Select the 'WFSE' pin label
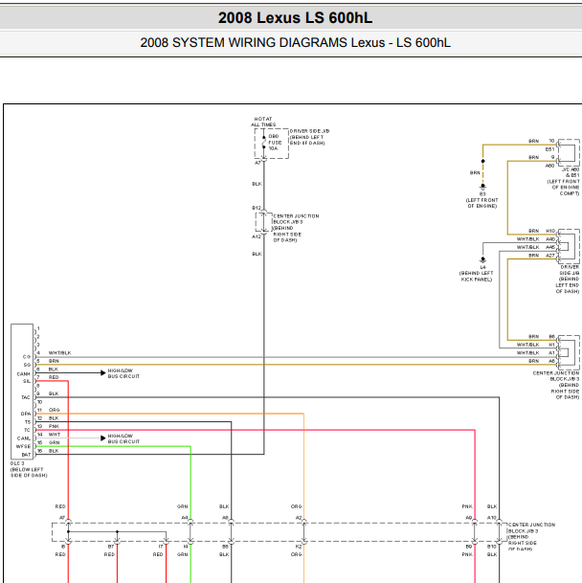Screen dimensions: 582x583 pos(23,446)
